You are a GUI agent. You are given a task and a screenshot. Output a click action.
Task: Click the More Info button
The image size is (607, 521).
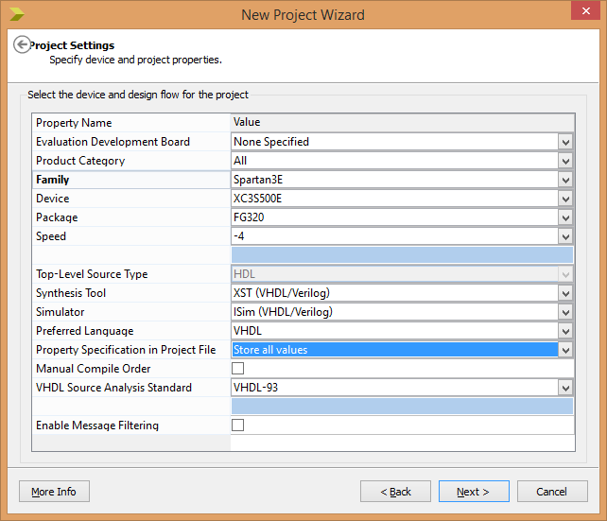54,492
